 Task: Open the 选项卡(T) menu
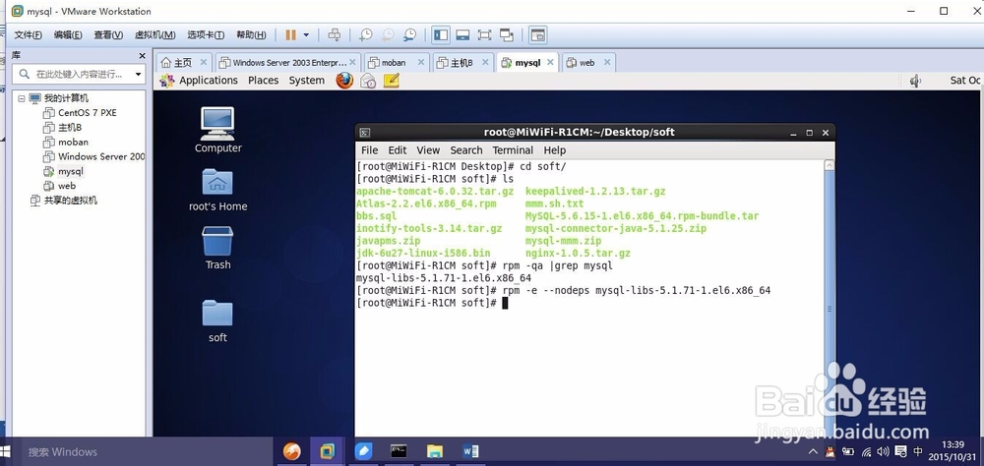point(206,35)
